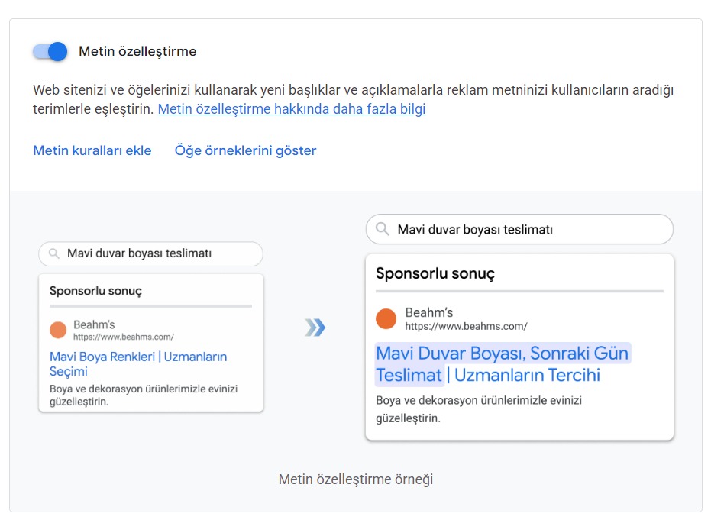Screen dimensions: 711x523
Task: Click the 'Metin özelleştirme örneği' caption
Action: tap(356, 479)
